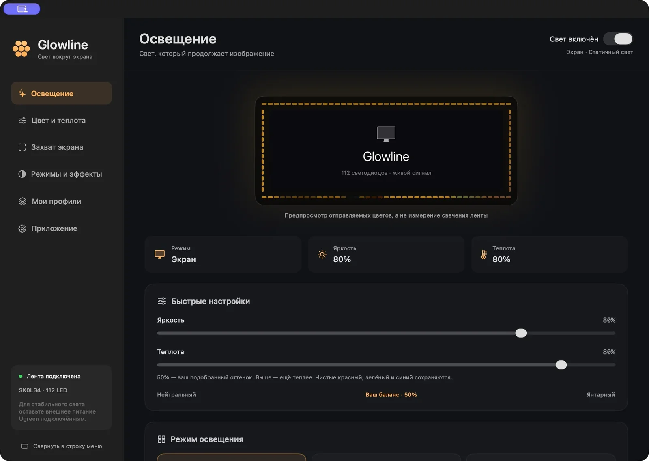Click the Теплота slider handle
Screen dimensions: 649x461
coord(561,365)
